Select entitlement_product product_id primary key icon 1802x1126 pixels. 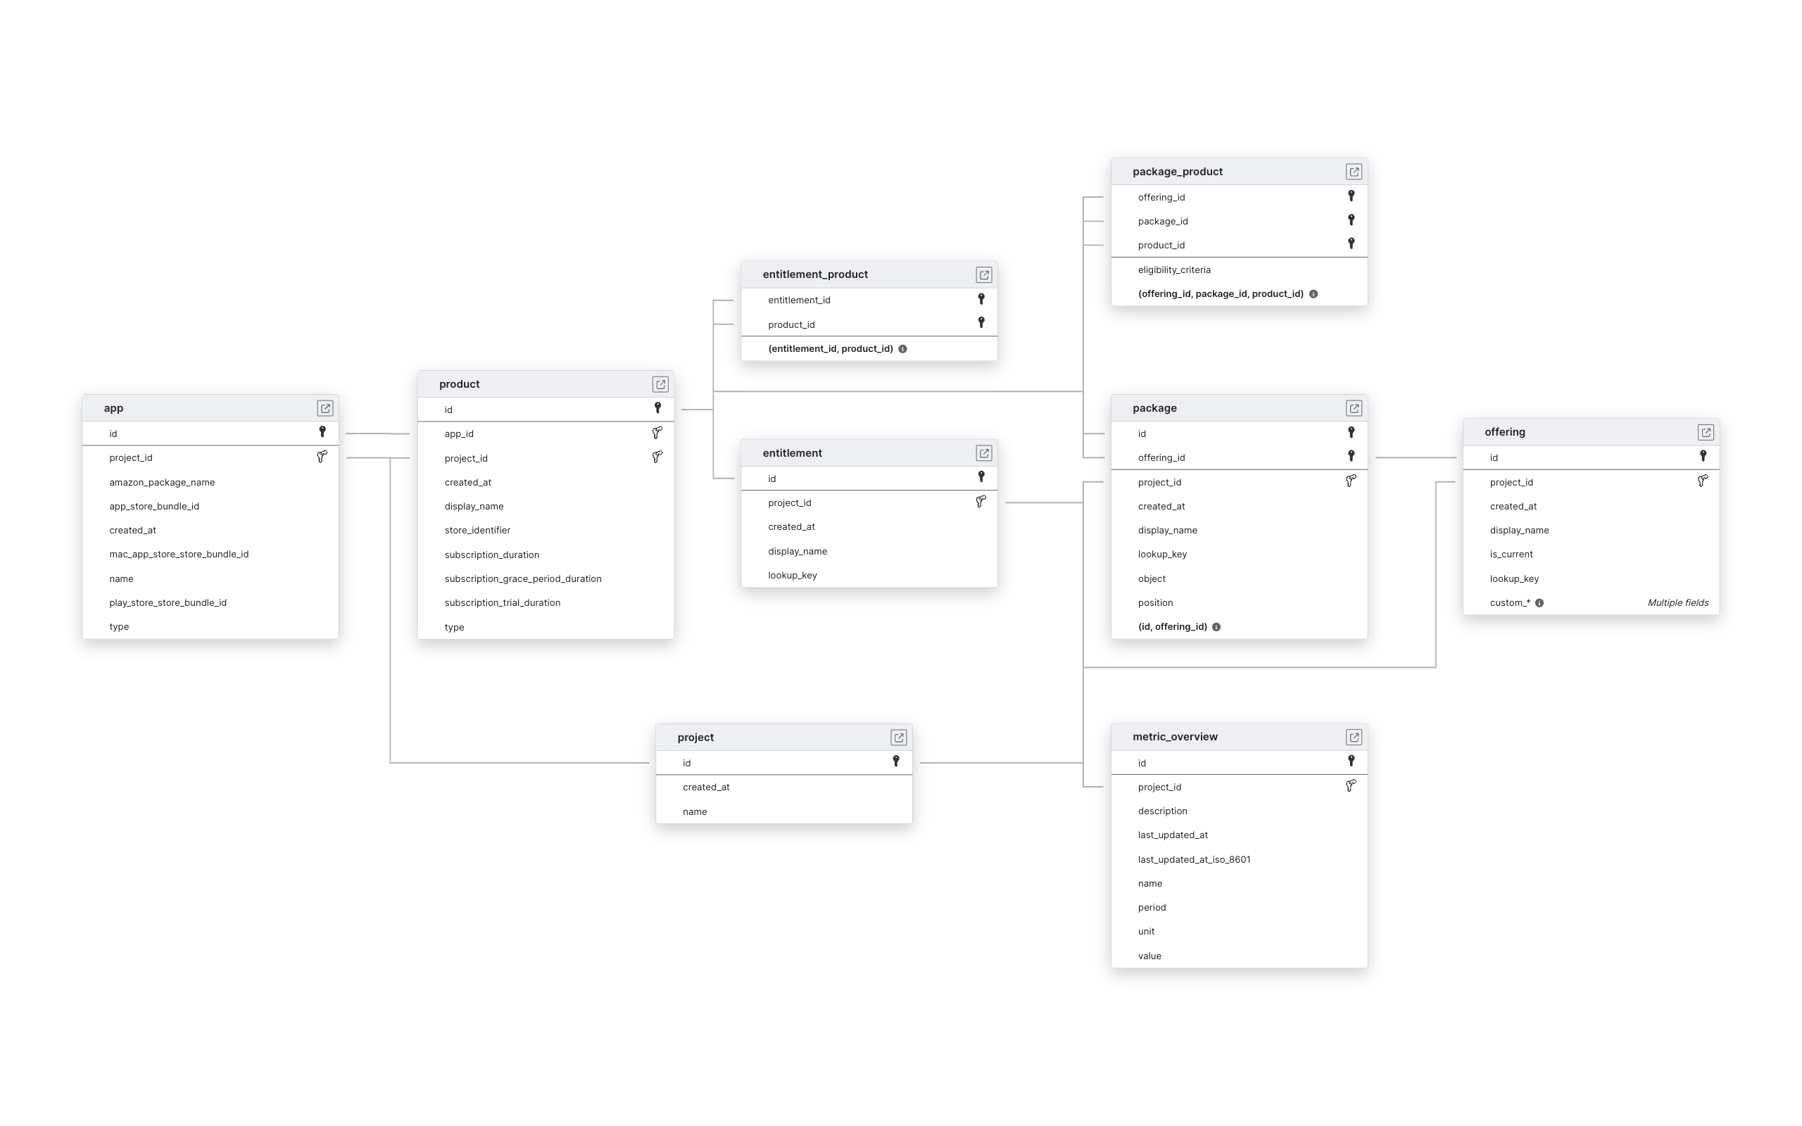click(x=981, y=323)
